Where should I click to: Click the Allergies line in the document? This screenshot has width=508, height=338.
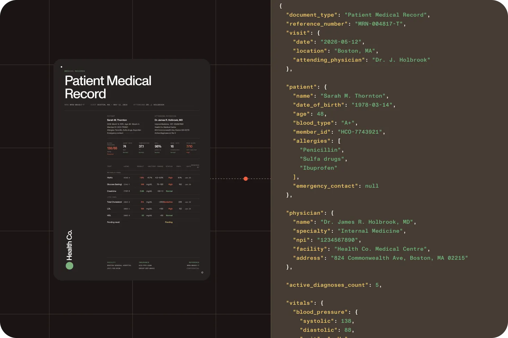tap(124, 130)
